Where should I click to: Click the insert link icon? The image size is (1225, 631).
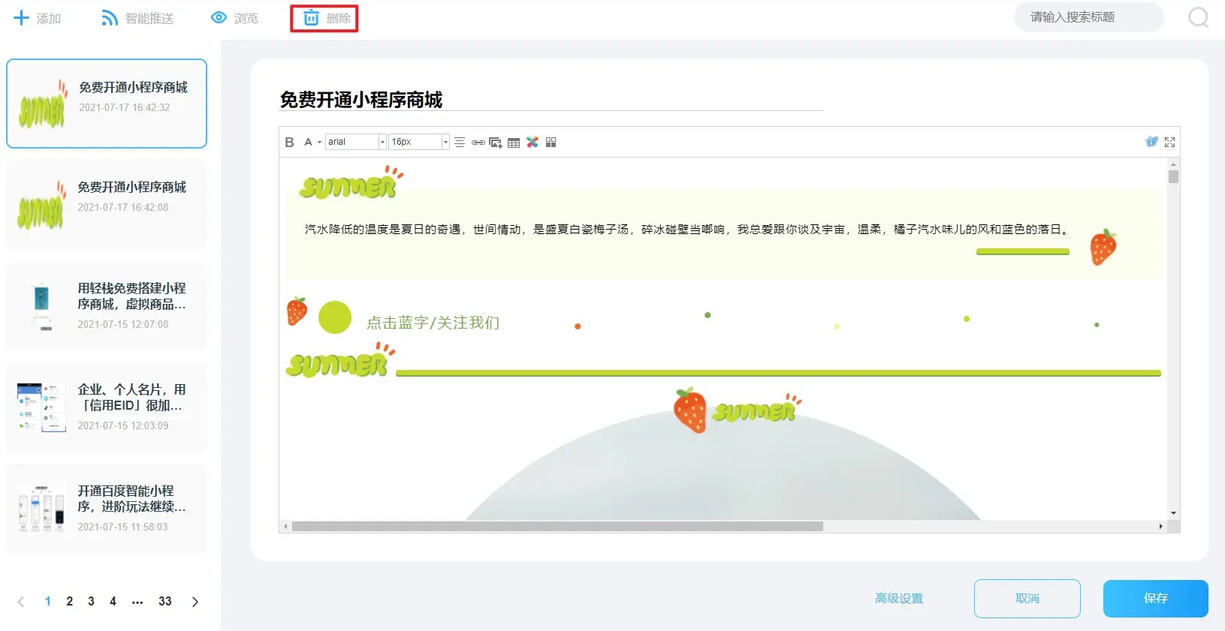478,143
